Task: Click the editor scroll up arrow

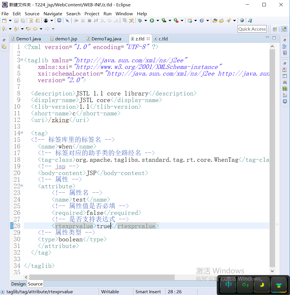Action: pyautogui.click(x=272, y=46)
